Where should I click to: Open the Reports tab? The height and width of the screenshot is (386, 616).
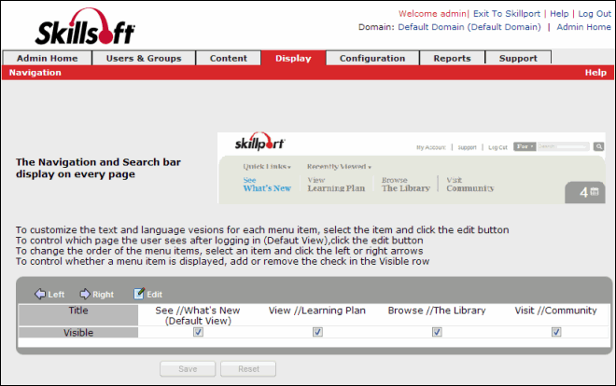[452, 58]
